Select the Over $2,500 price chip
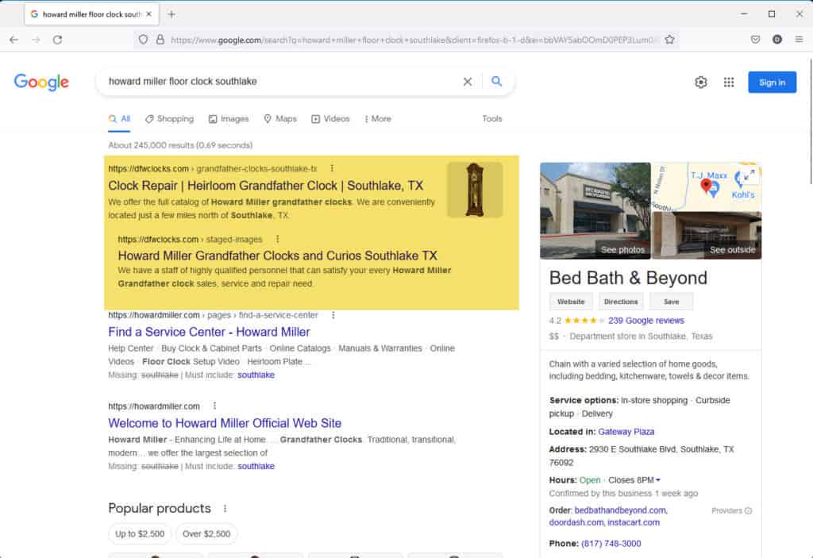Viewport: 813px width, 558px height. coord(206,533)
